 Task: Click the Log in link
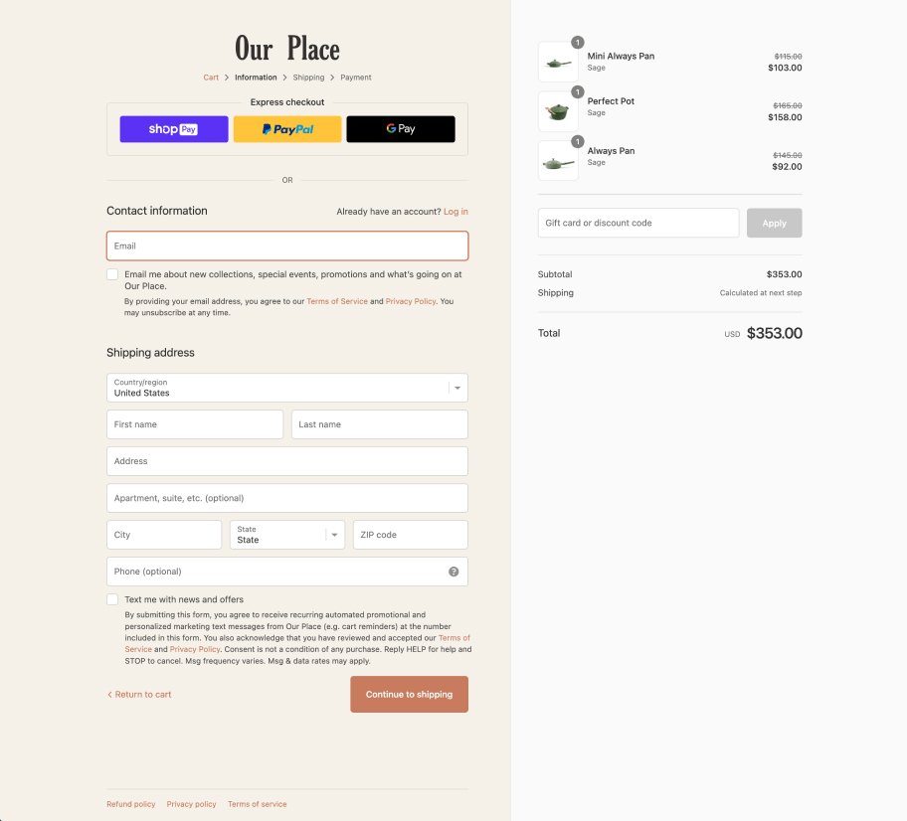click(x=455, y=212)
